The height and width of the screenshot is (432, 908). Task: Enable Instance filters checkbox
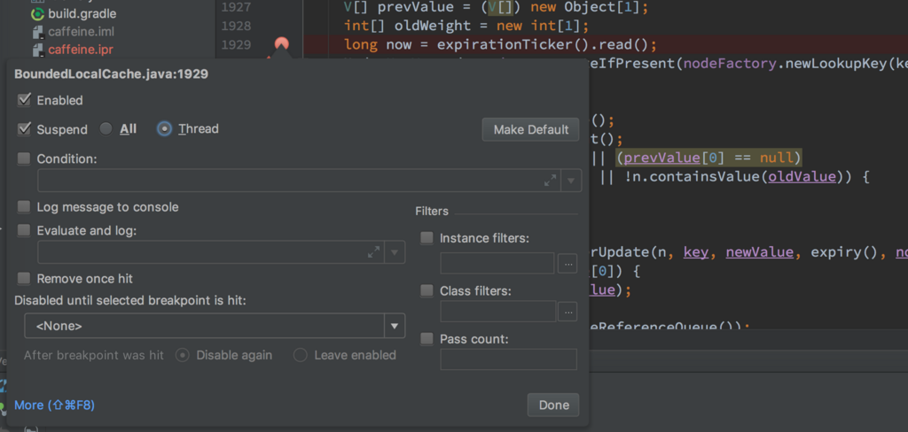tap(427, 237)
